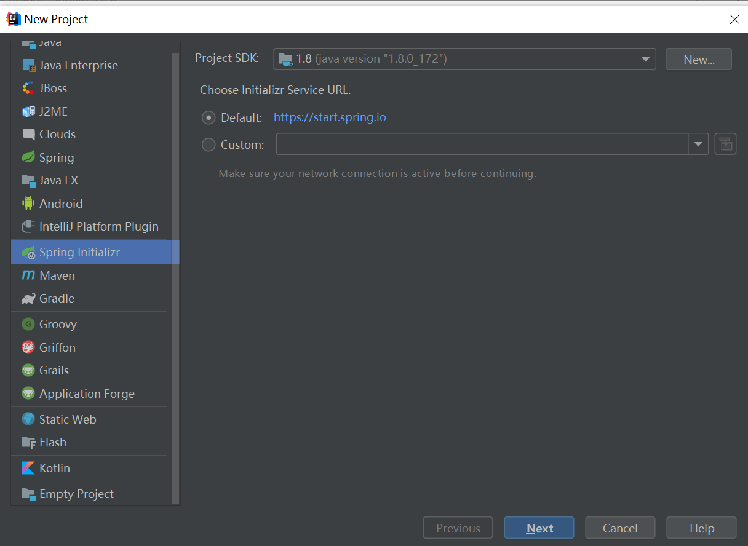Choose Gradle project type
748x546 pixels.
[x=90, y=298]
